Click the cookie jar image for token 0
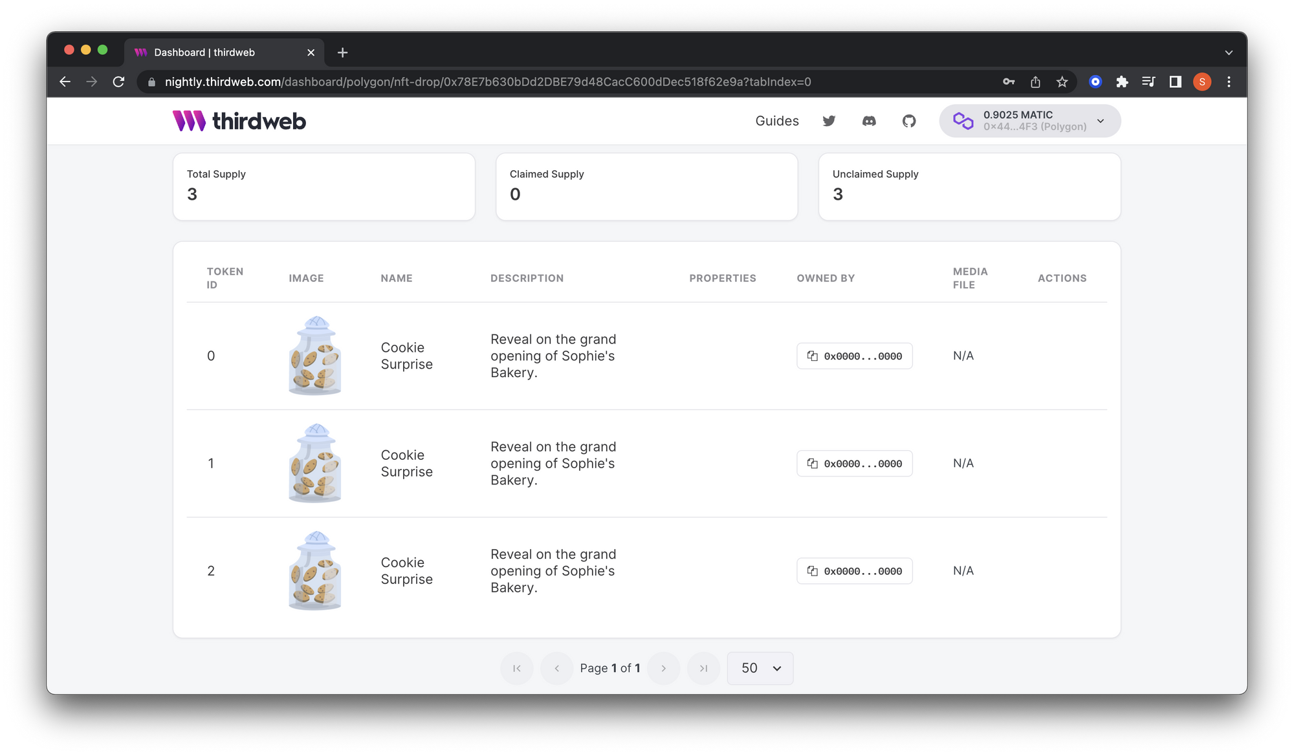 pos(315,356)
